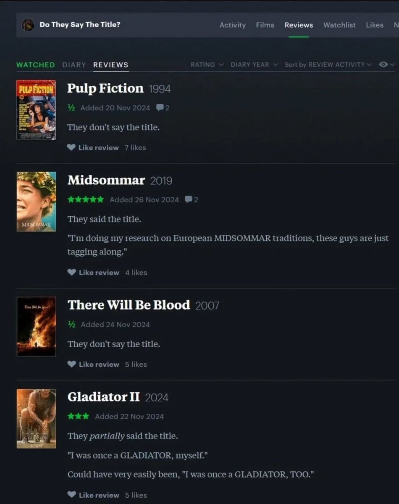The image size is (399, 504).
Task: Click the heart icon under Gladiator II review
Action: click(71, 495)
